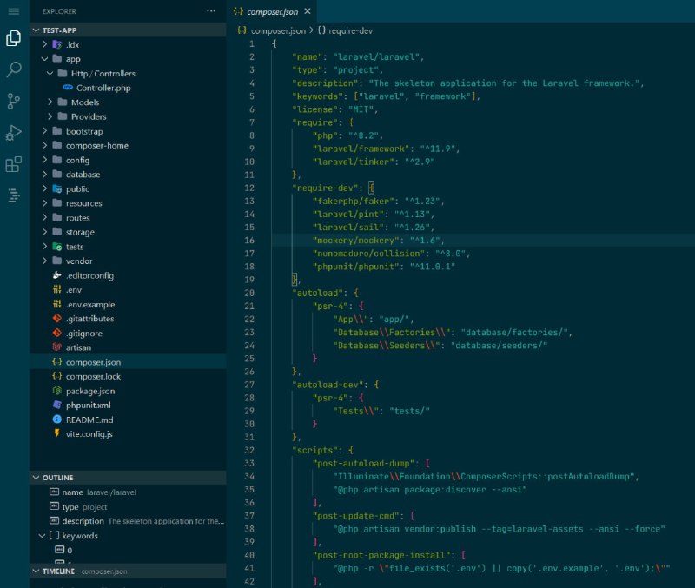Open the artisan file
Viewport: 695px width, 588px height.
[x=128, y=347]
